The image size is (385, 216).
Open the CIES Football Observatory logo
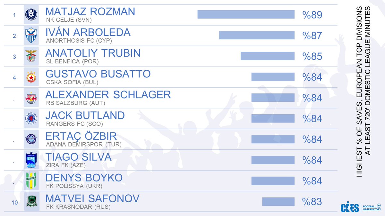(361, 206)
